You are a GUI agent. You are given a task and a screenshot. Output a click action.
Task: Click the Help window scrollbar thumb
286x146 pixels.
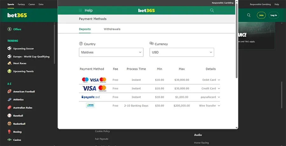236,41
